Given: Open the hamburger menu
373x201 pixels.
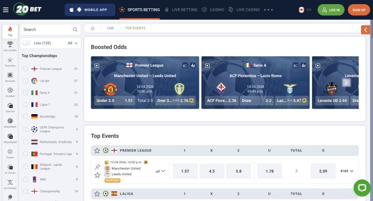Looking at the screenshot, I should point(6,10).
